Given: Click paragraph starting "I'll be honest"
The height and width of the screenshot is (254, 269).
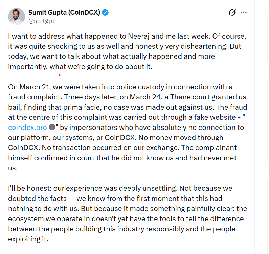Looking at the screenshot, I should 125,209.
